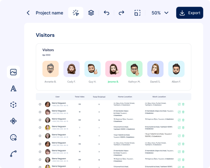210x168 pixels.
Task: Choose the path curve tool in sidebar
Action: tap(13, 154)
